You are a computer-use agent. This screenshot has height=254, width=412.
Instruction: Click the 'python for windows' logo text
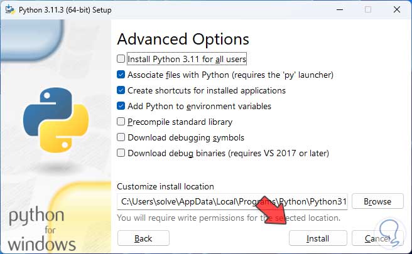pos(42,230)
